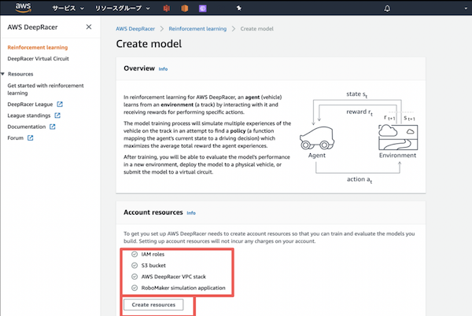Click external link icon beside DeepRacer League
This screenshot has width=472, height=316.
pos(60,105)
